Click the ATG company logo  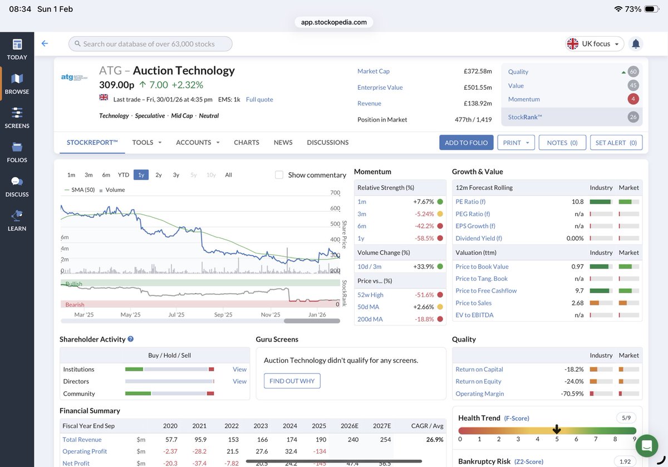pyautogui.click(x=74, y=77)
